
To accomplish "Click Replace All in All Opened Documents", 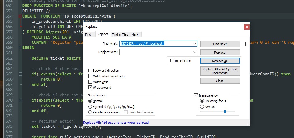I will coord(220,71).
